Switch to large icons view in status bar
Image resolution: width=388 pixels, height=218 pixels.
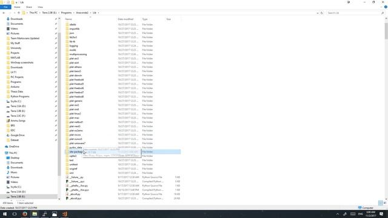click(385, 203)
